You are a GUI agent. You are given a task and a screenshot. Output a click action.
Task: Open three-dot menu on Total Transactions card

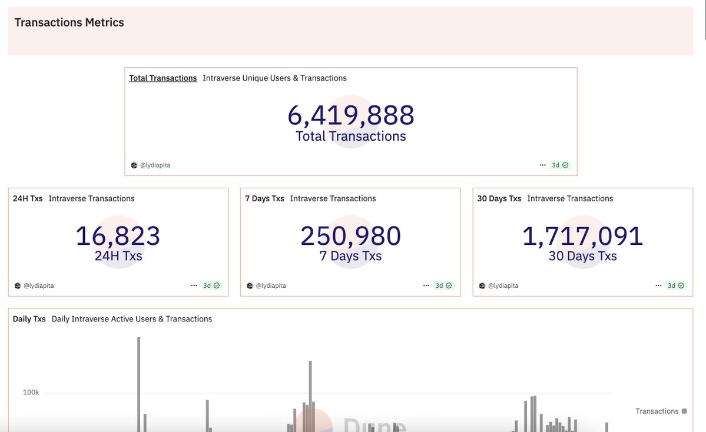[x=542, y=165]
